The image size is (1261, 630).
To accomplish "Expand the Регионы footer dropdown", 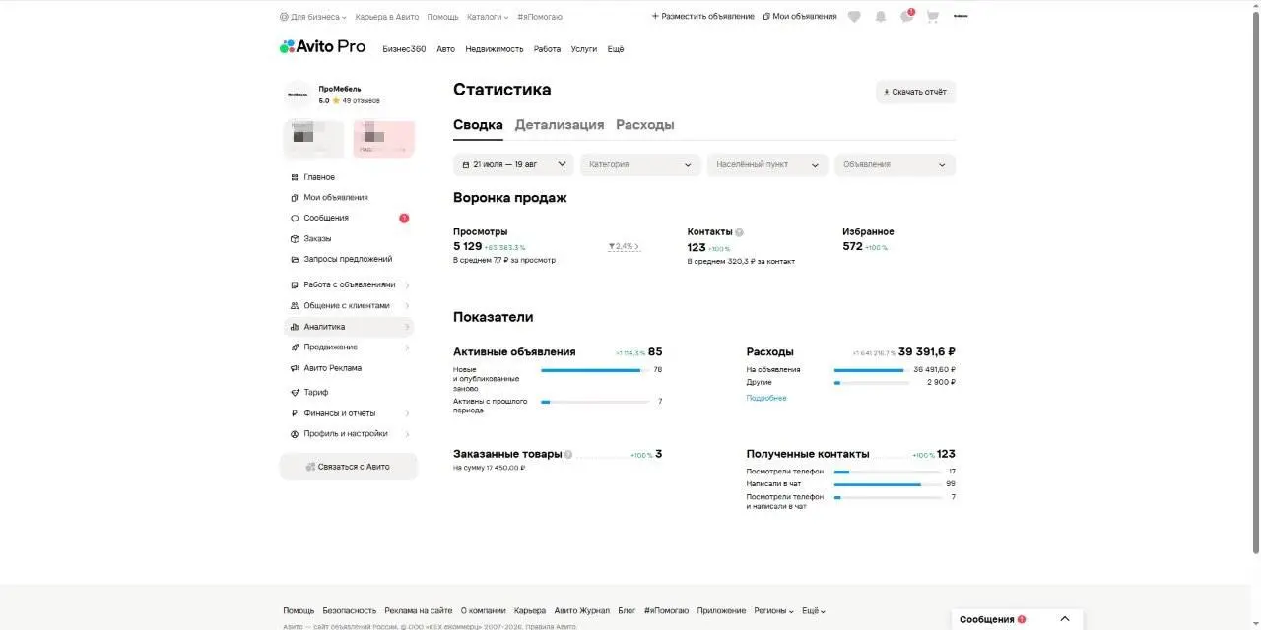I will pos(774,611).
